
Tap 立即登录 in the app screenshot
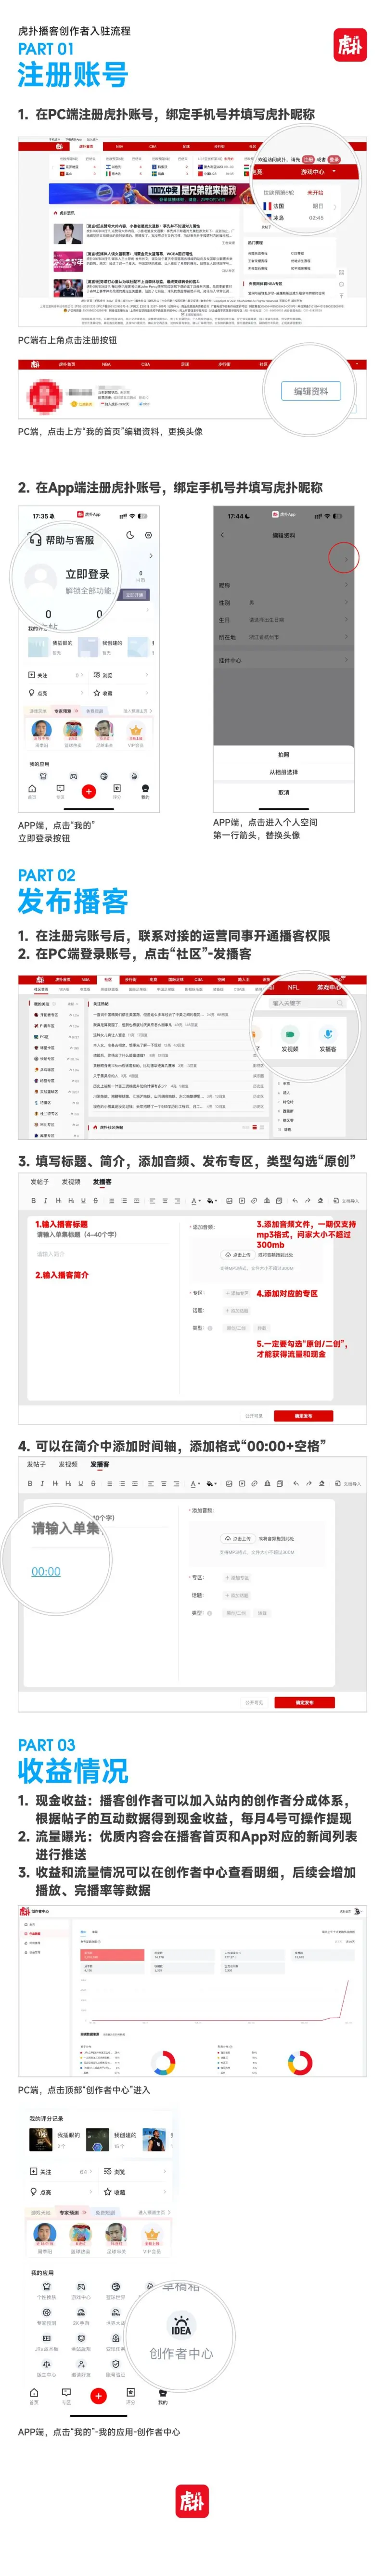click(87, 574)
